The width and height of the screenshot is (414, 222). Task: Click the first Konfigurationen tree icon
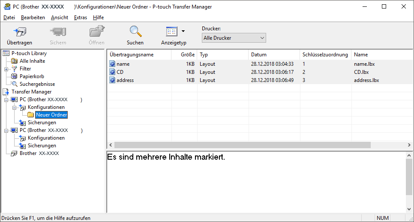coord(22,107)
